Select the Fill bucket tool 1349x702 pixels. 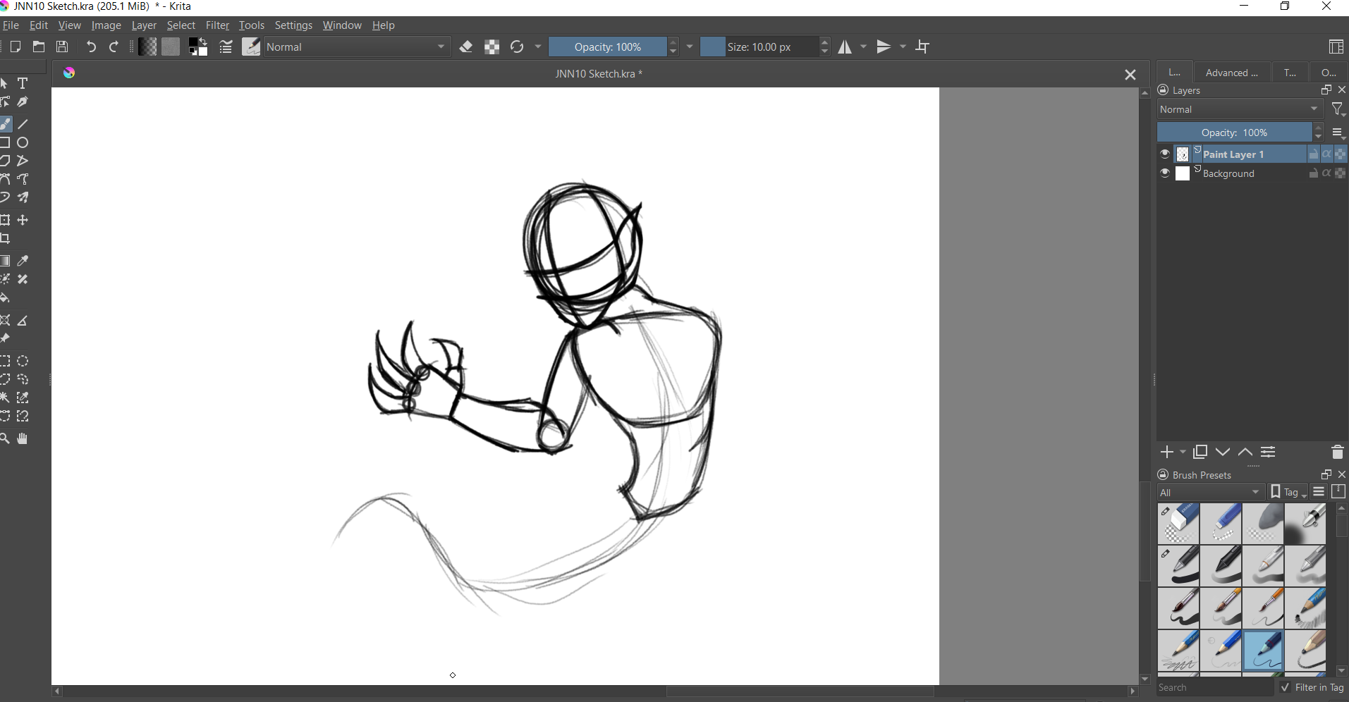pos(6,298)
